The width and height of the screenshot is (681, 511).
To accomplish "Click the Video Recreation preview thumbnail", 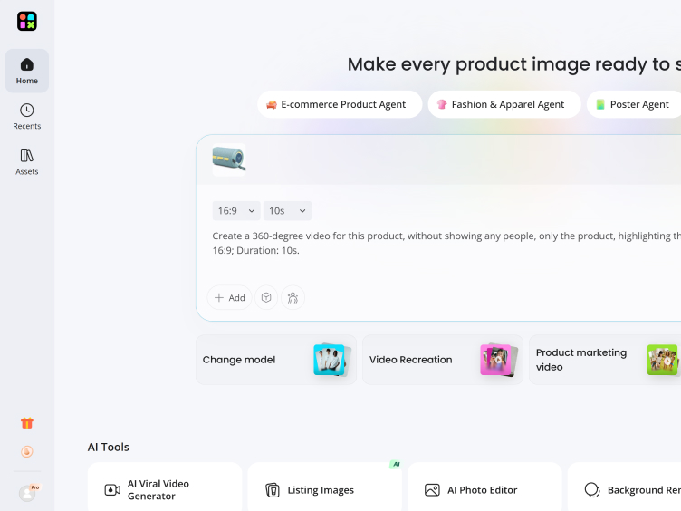I will tap(499, 360).
